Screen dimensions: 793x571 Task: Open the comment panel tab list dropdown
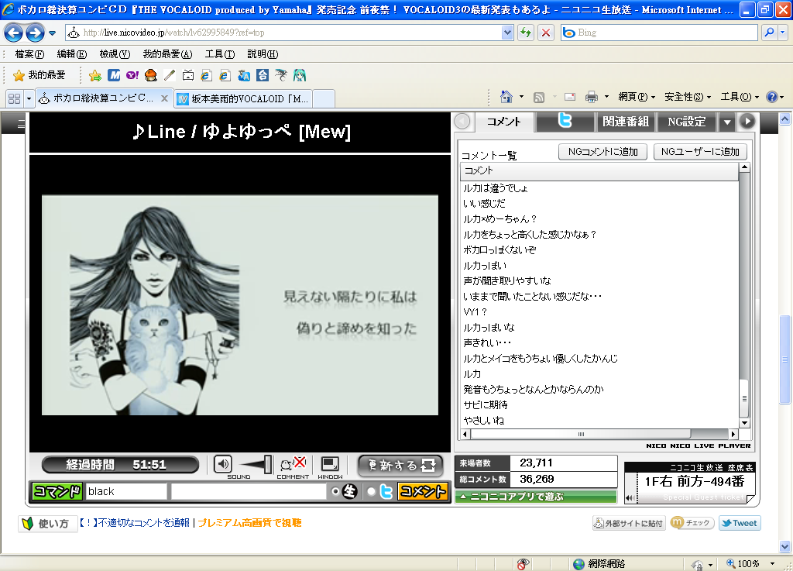(x=727, y=122)
